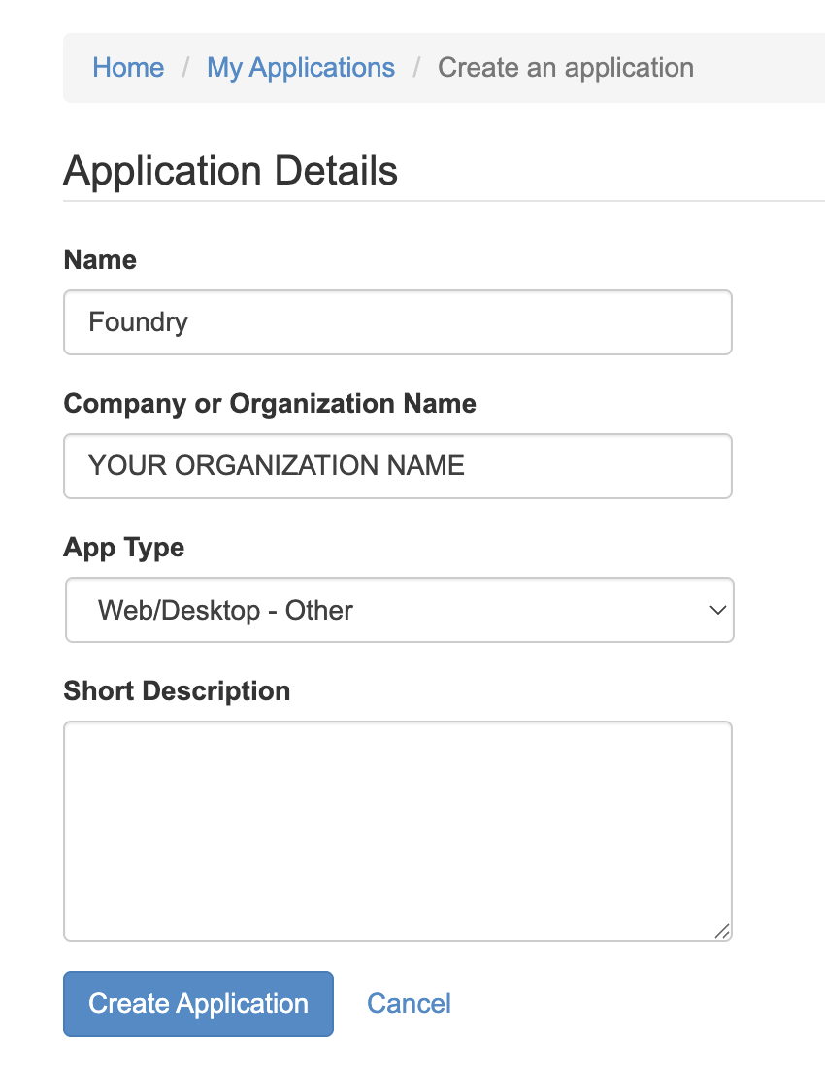Select the YOUR ORGANIZATION NAME text field
This screenshot has width=825, height=1074.
(x=398, y=465)
